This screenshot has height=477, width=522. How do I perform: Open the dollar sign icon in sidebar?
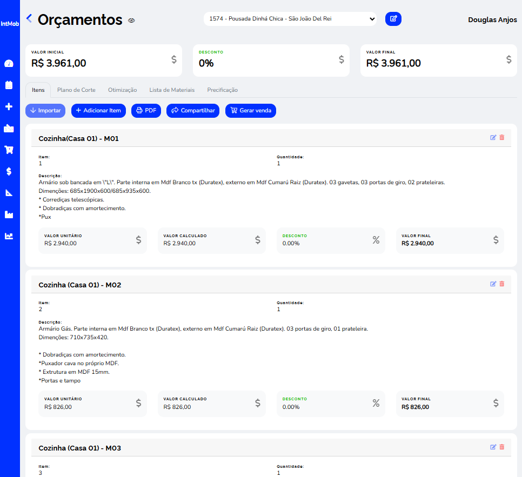(9, 171)
